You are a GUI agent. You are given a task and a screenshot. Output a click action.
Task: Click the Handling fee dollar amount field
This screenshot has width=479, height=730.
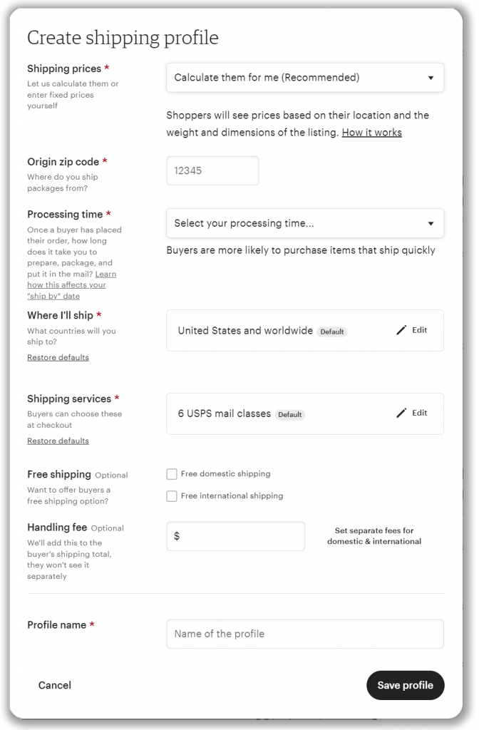235,536
